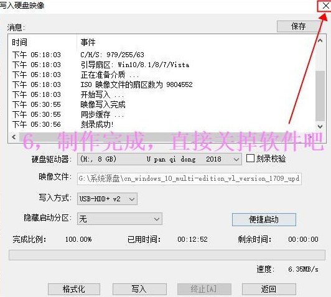This screenshot has height=297, width=331.
Task: Click the 返回 button
Action: (x=269, y=289)
